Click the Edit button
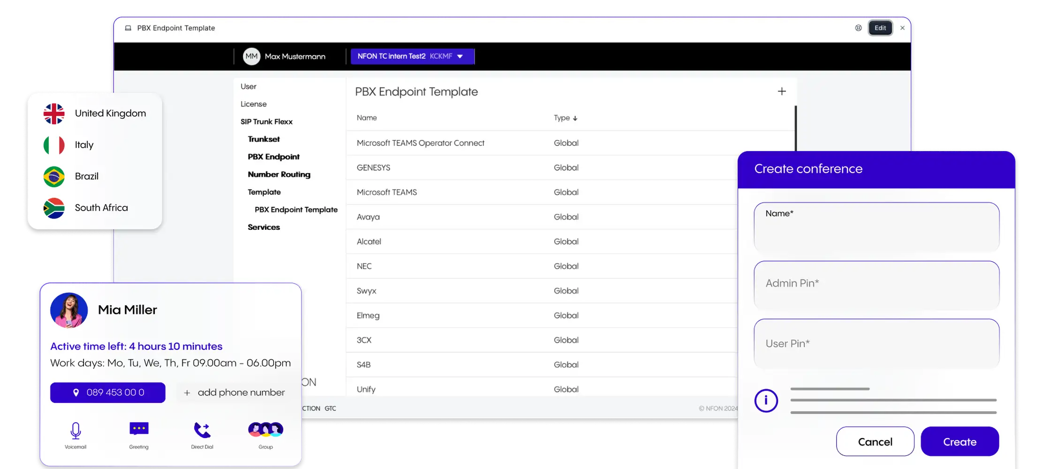This screenshot has width=1043, height=469. [x=880, y=28]
